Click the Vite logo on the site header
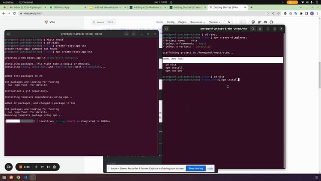Viewport: 321px width, 181px height. pos(50,22)
